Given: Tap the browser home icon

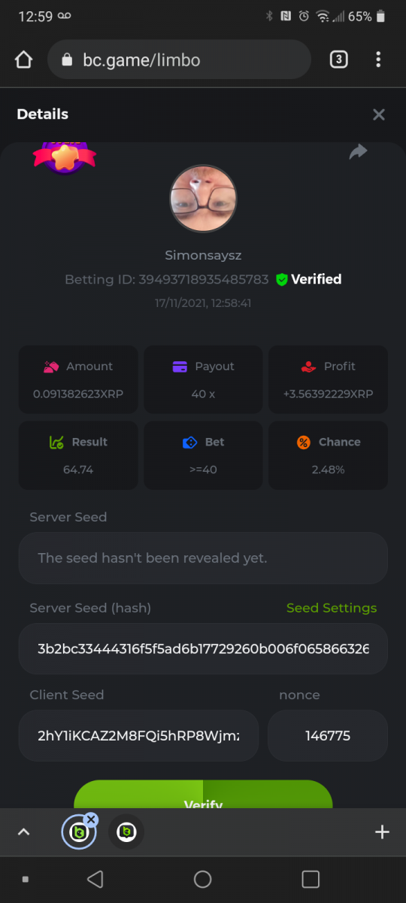Looking at the screenshot, I should (x=23, y=60).
